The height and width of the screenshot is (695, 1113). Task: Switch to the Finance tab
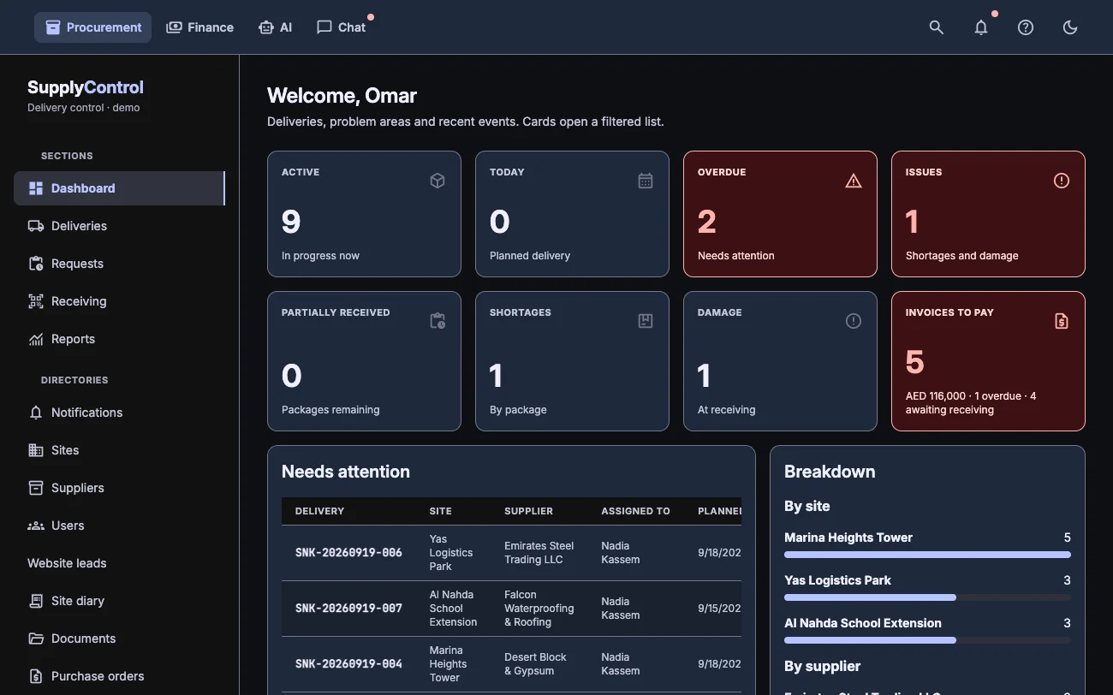pos(199,27)
